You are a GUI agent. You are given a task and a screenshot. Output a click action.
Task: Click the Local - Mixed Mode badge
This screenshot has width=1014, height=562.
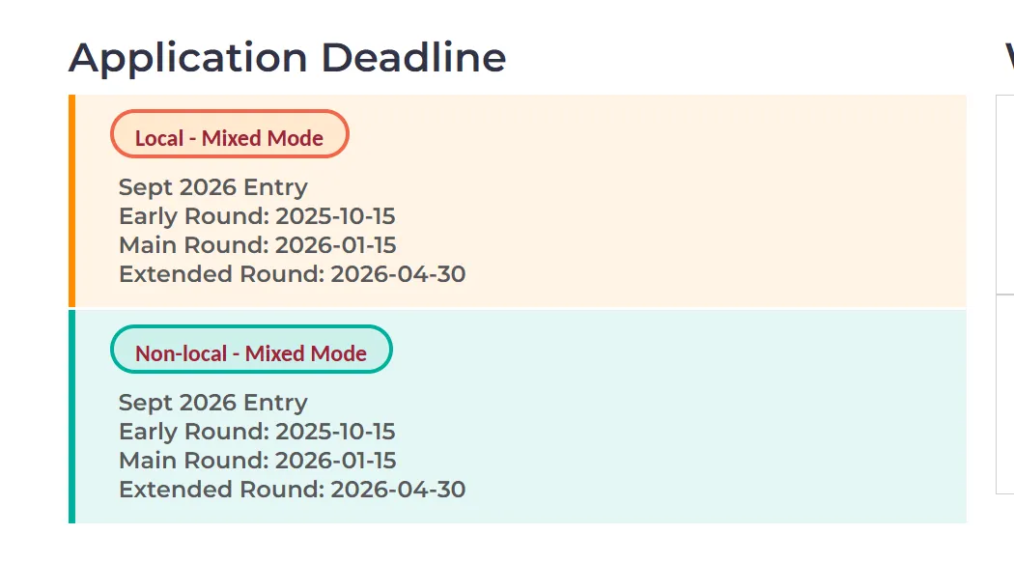pos(229,138)
